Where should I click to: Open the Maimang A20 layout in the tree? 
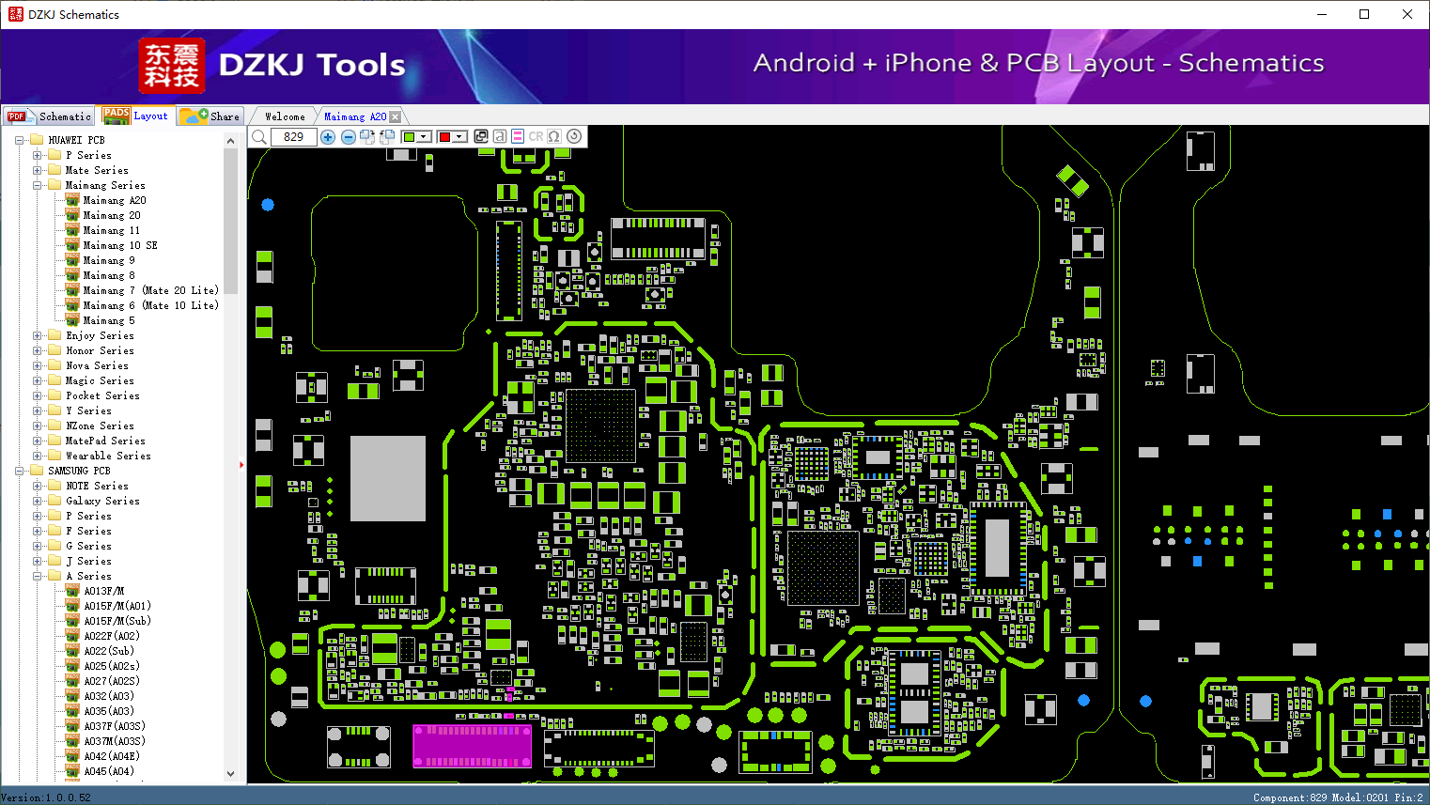[x=115, y=200]
